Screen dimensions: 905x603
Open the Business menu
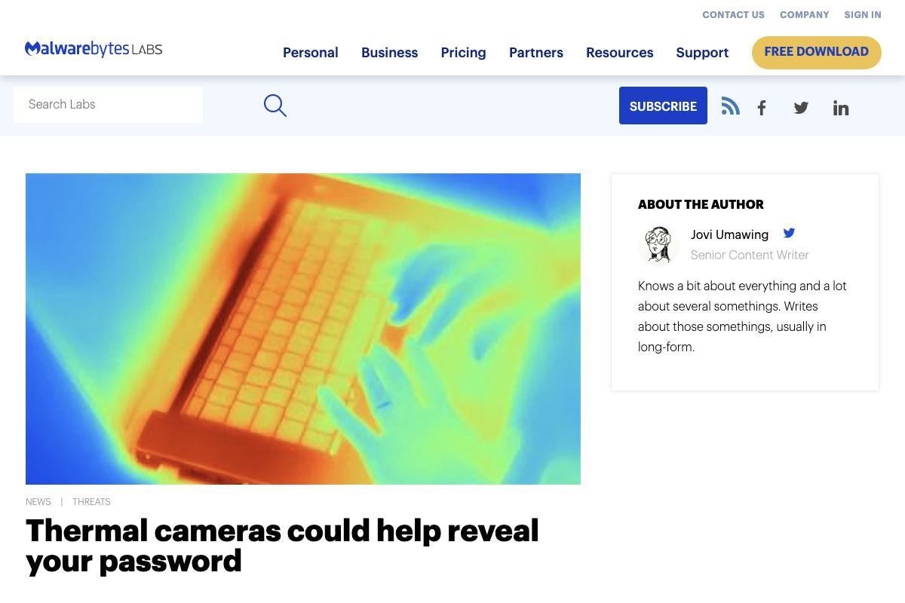[390, 53]
